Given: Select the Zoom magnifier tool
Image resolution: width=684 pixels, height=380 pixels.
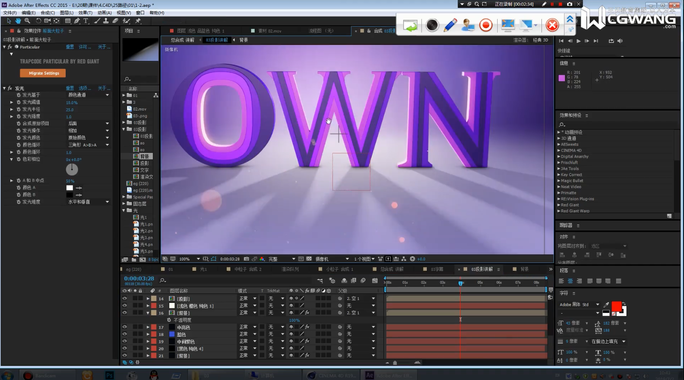Looking at the screenshot, I should [x=27, y=21].
